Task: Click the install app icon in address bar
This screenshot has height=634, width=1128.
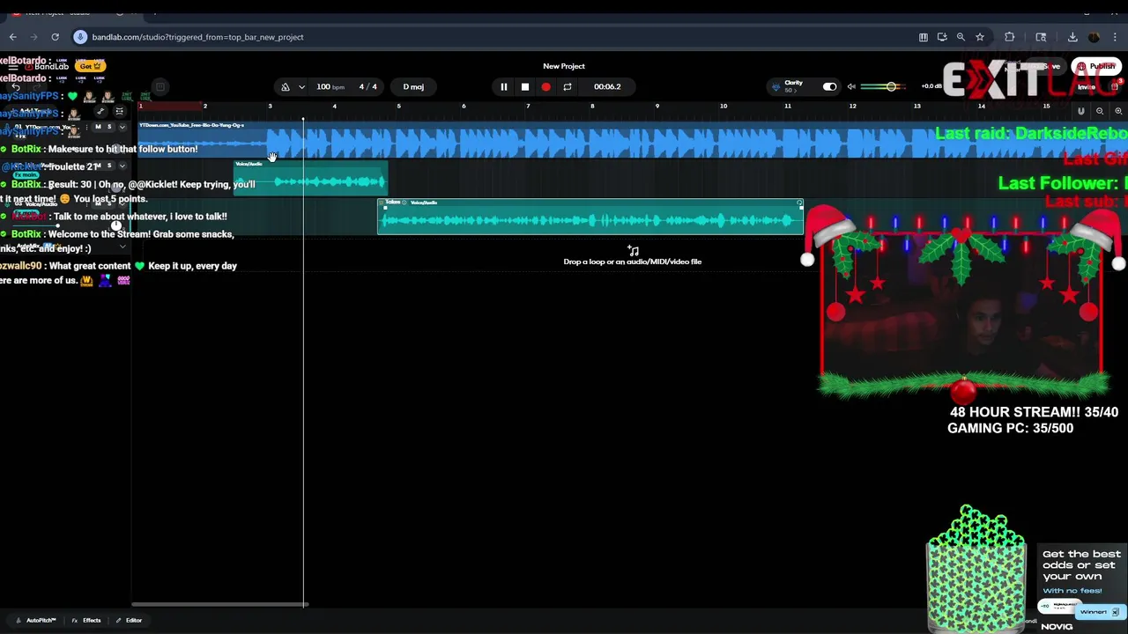Action: 942,37
